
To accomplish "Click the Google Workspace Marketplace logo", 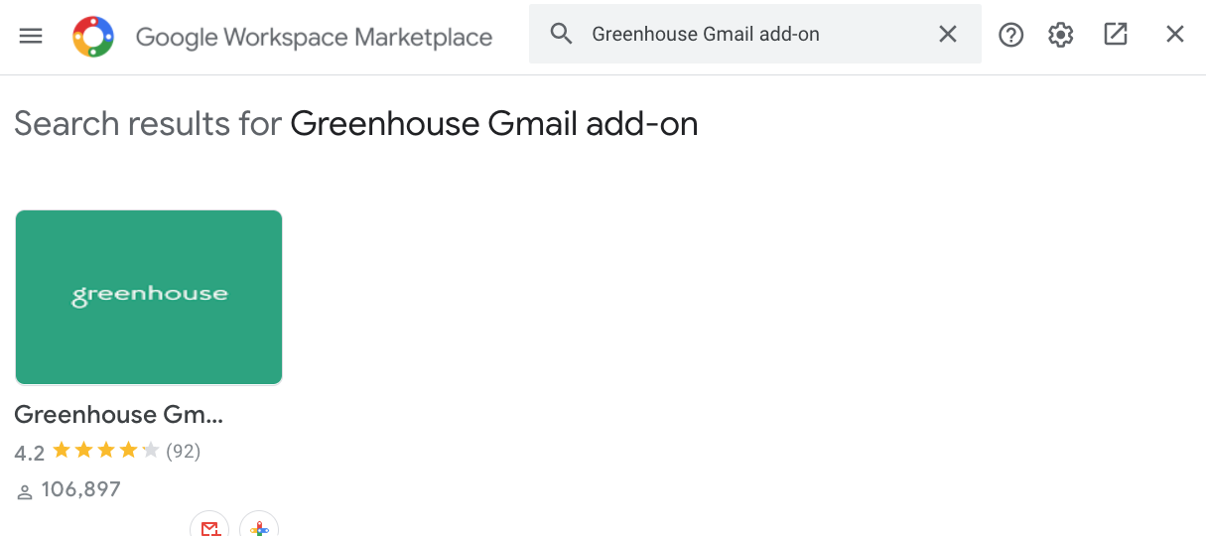I will point(93,37).
